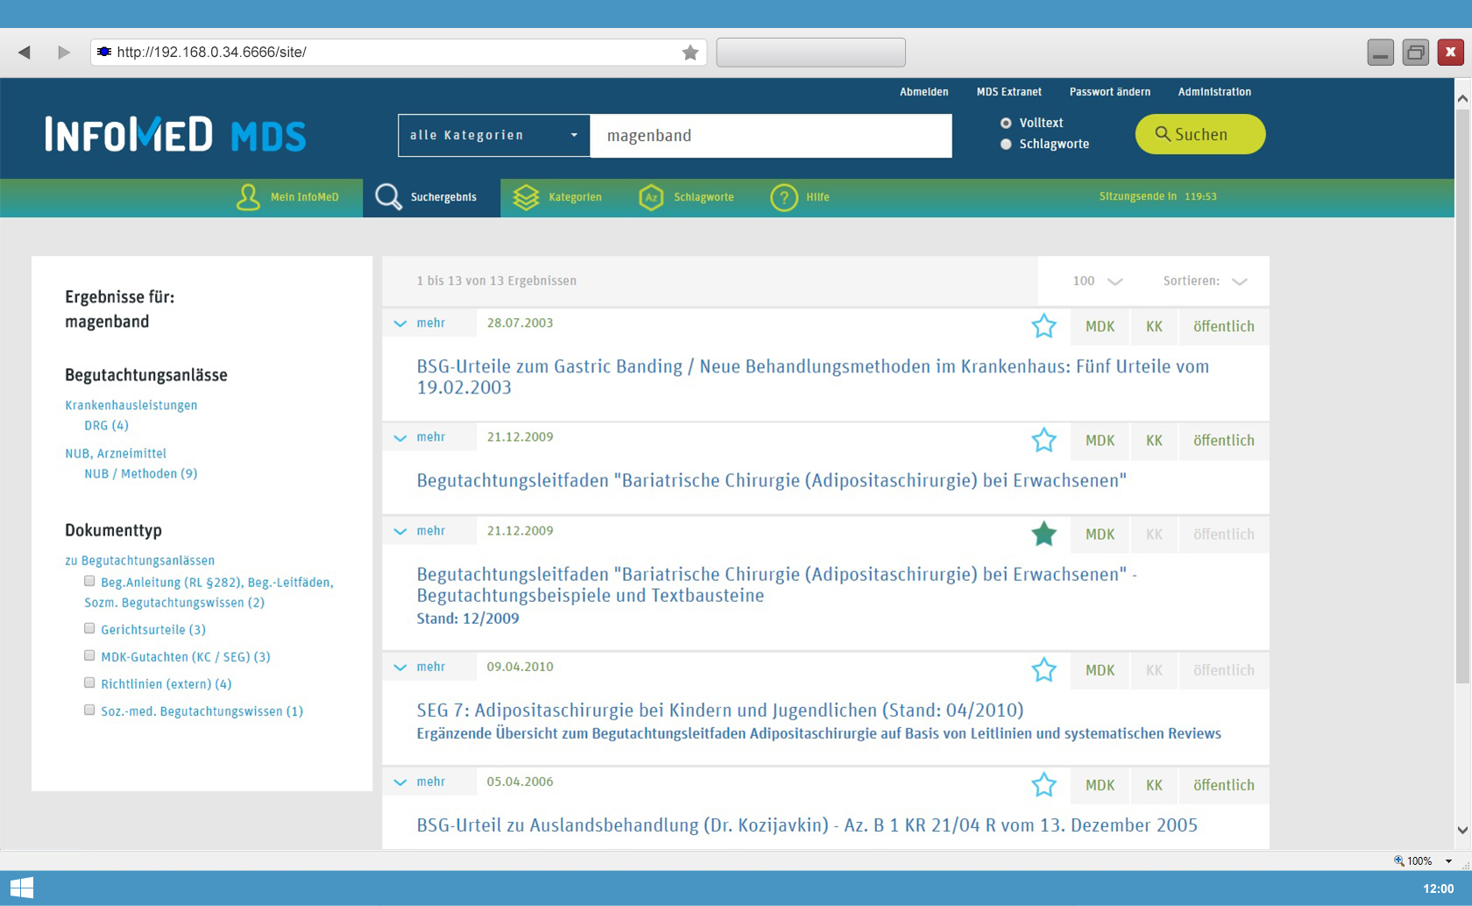Click the browser URL address field
The image size is (1472, 906).
pyautogui.click(x=398, y=53)
